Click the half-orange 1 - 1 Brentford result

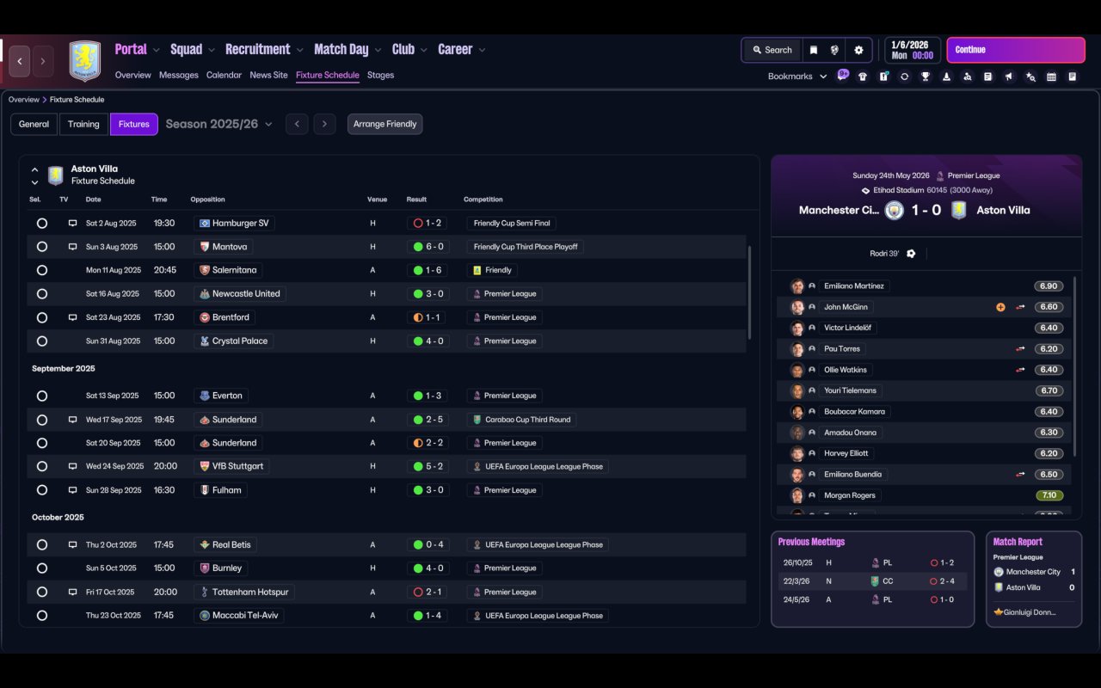click(428, 317)
